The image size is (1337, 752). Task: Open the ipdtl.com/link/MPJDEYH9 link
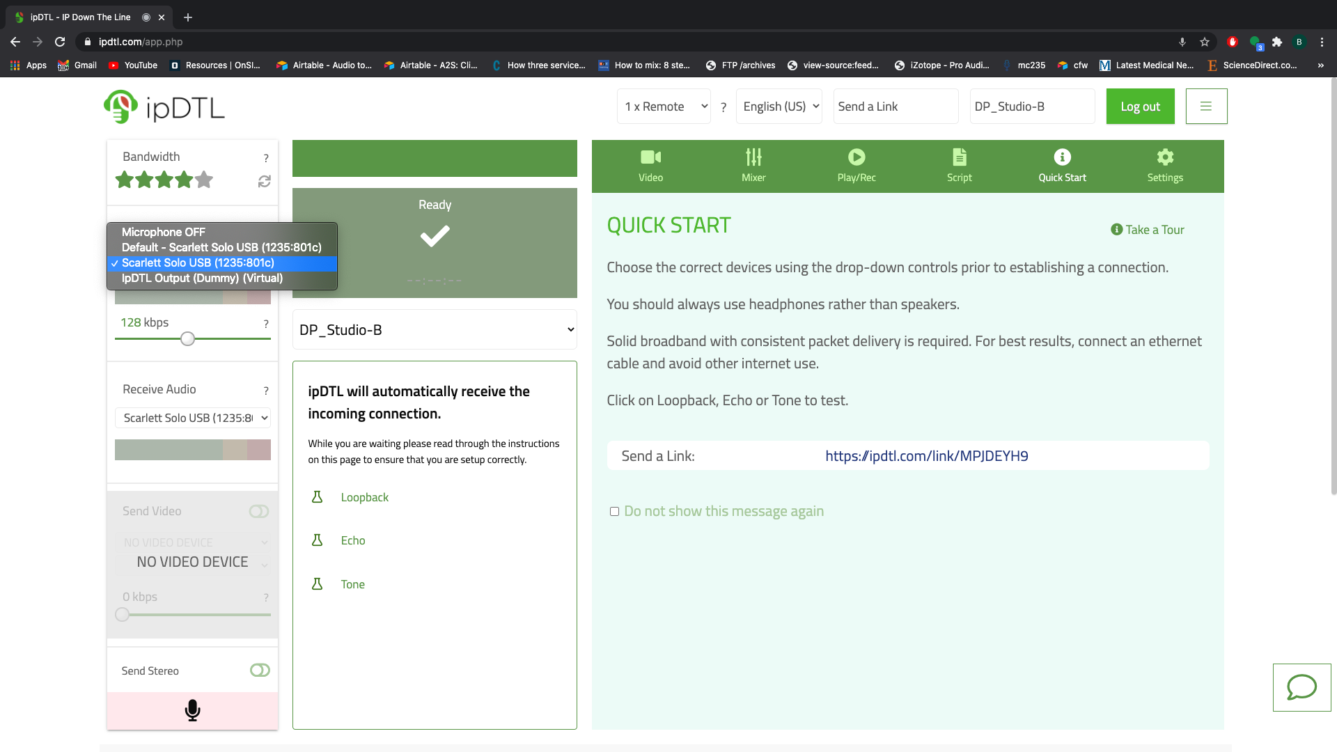pyautogui.click(x=926, y=456)
